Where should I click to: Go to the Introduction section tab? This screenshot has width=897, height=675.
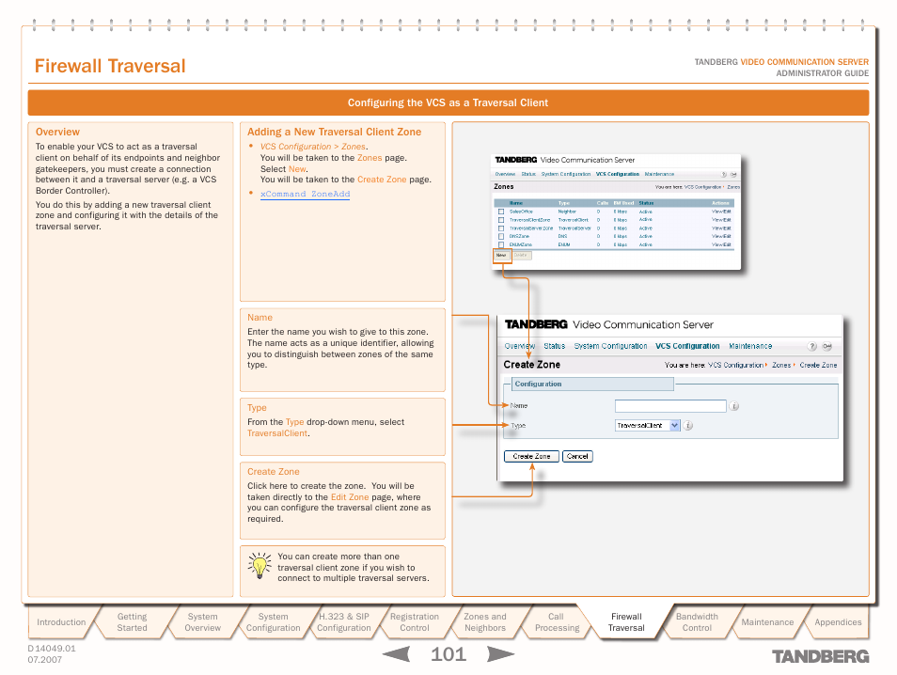point(61,622)
